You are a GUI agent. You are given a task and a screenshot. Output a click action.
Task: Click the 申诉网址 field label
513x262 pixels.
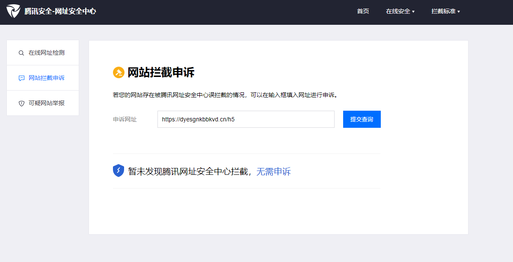point(125,120)
